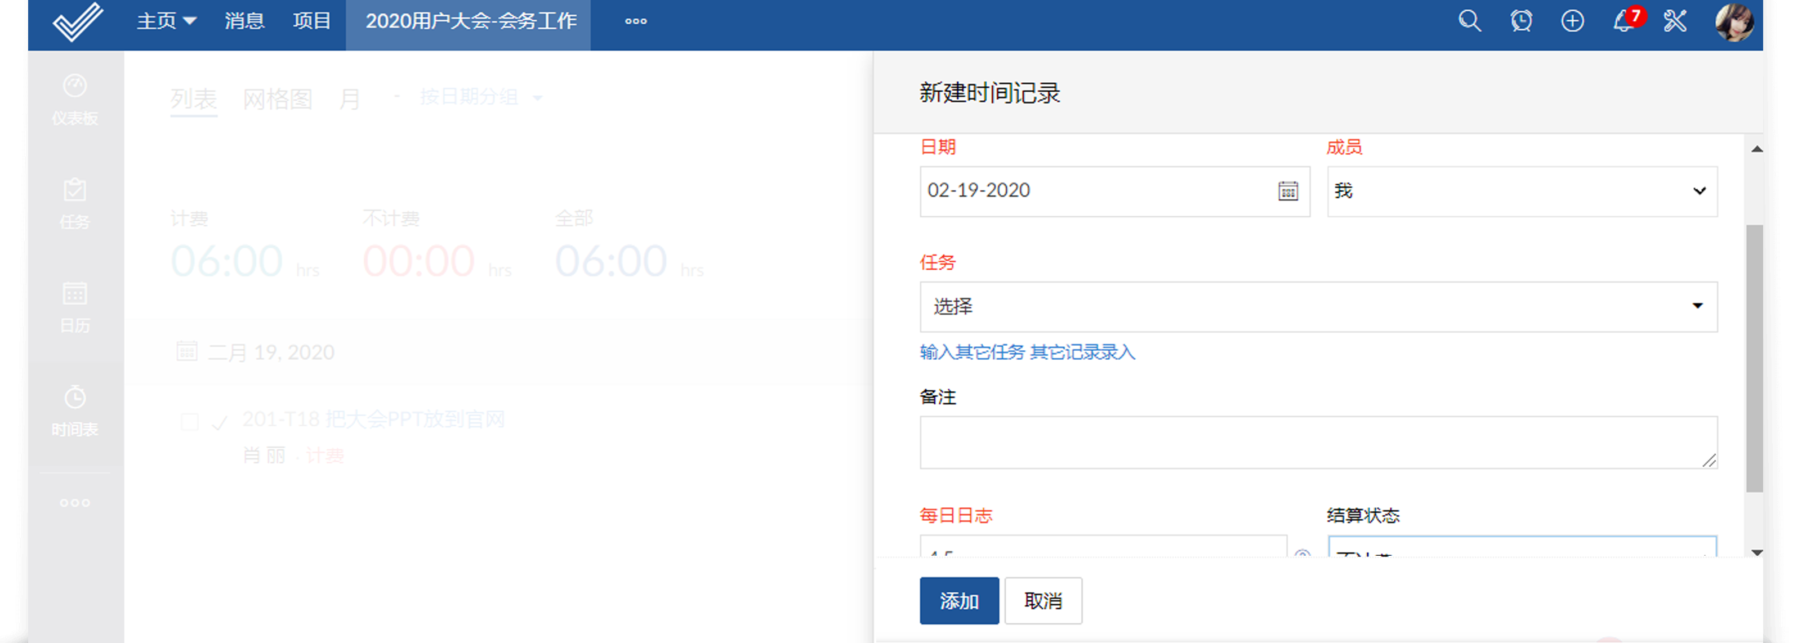
Task: Open the 时间表 sidebar item
Action: coord(75,412)
